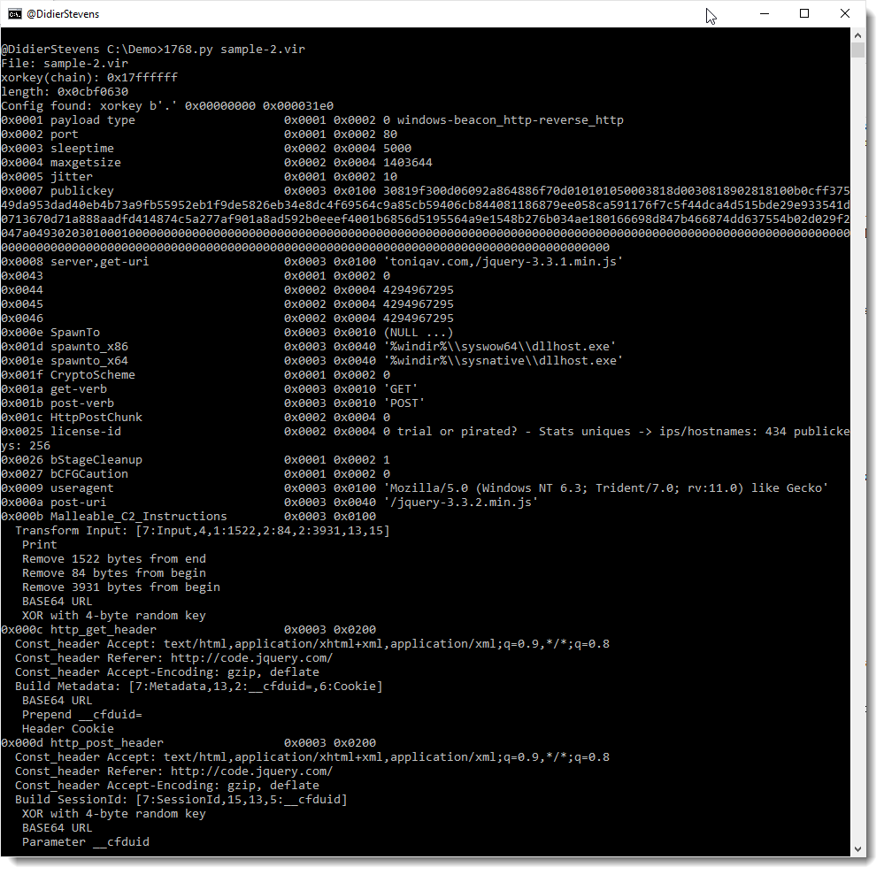Minimize the command prompt window
Screen dimensions: 884x875
763,14
